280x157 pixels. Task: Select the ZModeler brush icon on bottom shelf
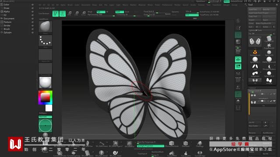[185, 143]
